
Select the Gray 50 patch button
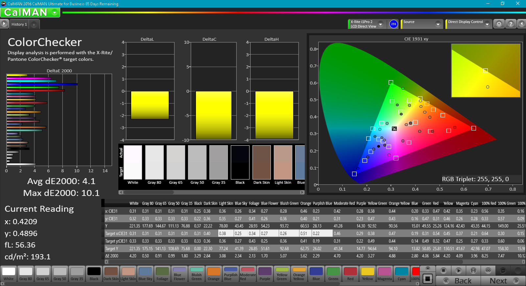60,274
